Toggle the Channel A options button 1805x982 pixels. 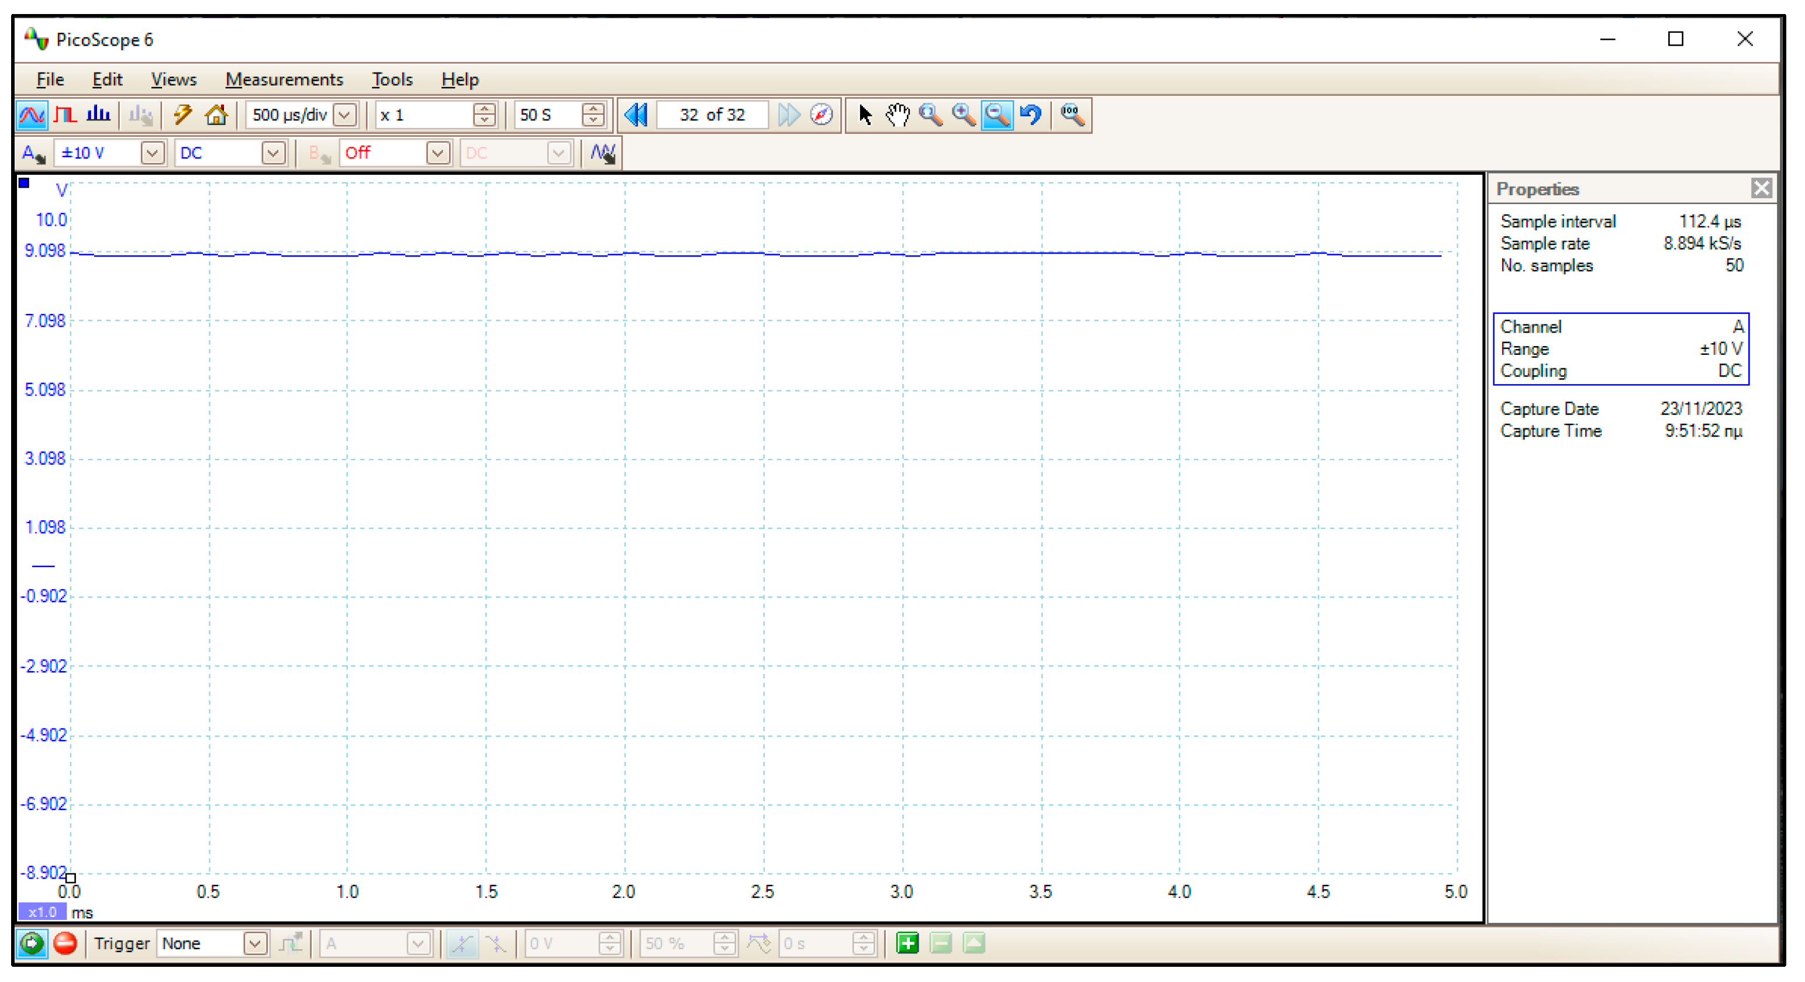click(33, 153)
